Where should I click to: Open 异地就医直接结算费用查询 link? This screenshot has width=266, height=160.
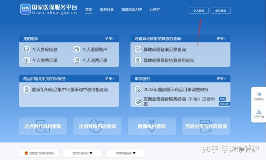click(169, 60)
